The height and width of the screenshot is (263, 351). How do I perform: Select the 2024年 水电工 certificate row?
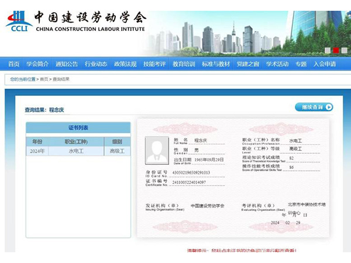click(78, 151)
